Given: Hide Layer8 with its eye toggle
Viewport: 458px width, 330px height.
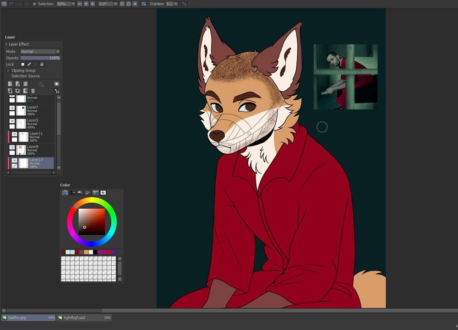Looking at the screenshot, I should coord(12,147).
